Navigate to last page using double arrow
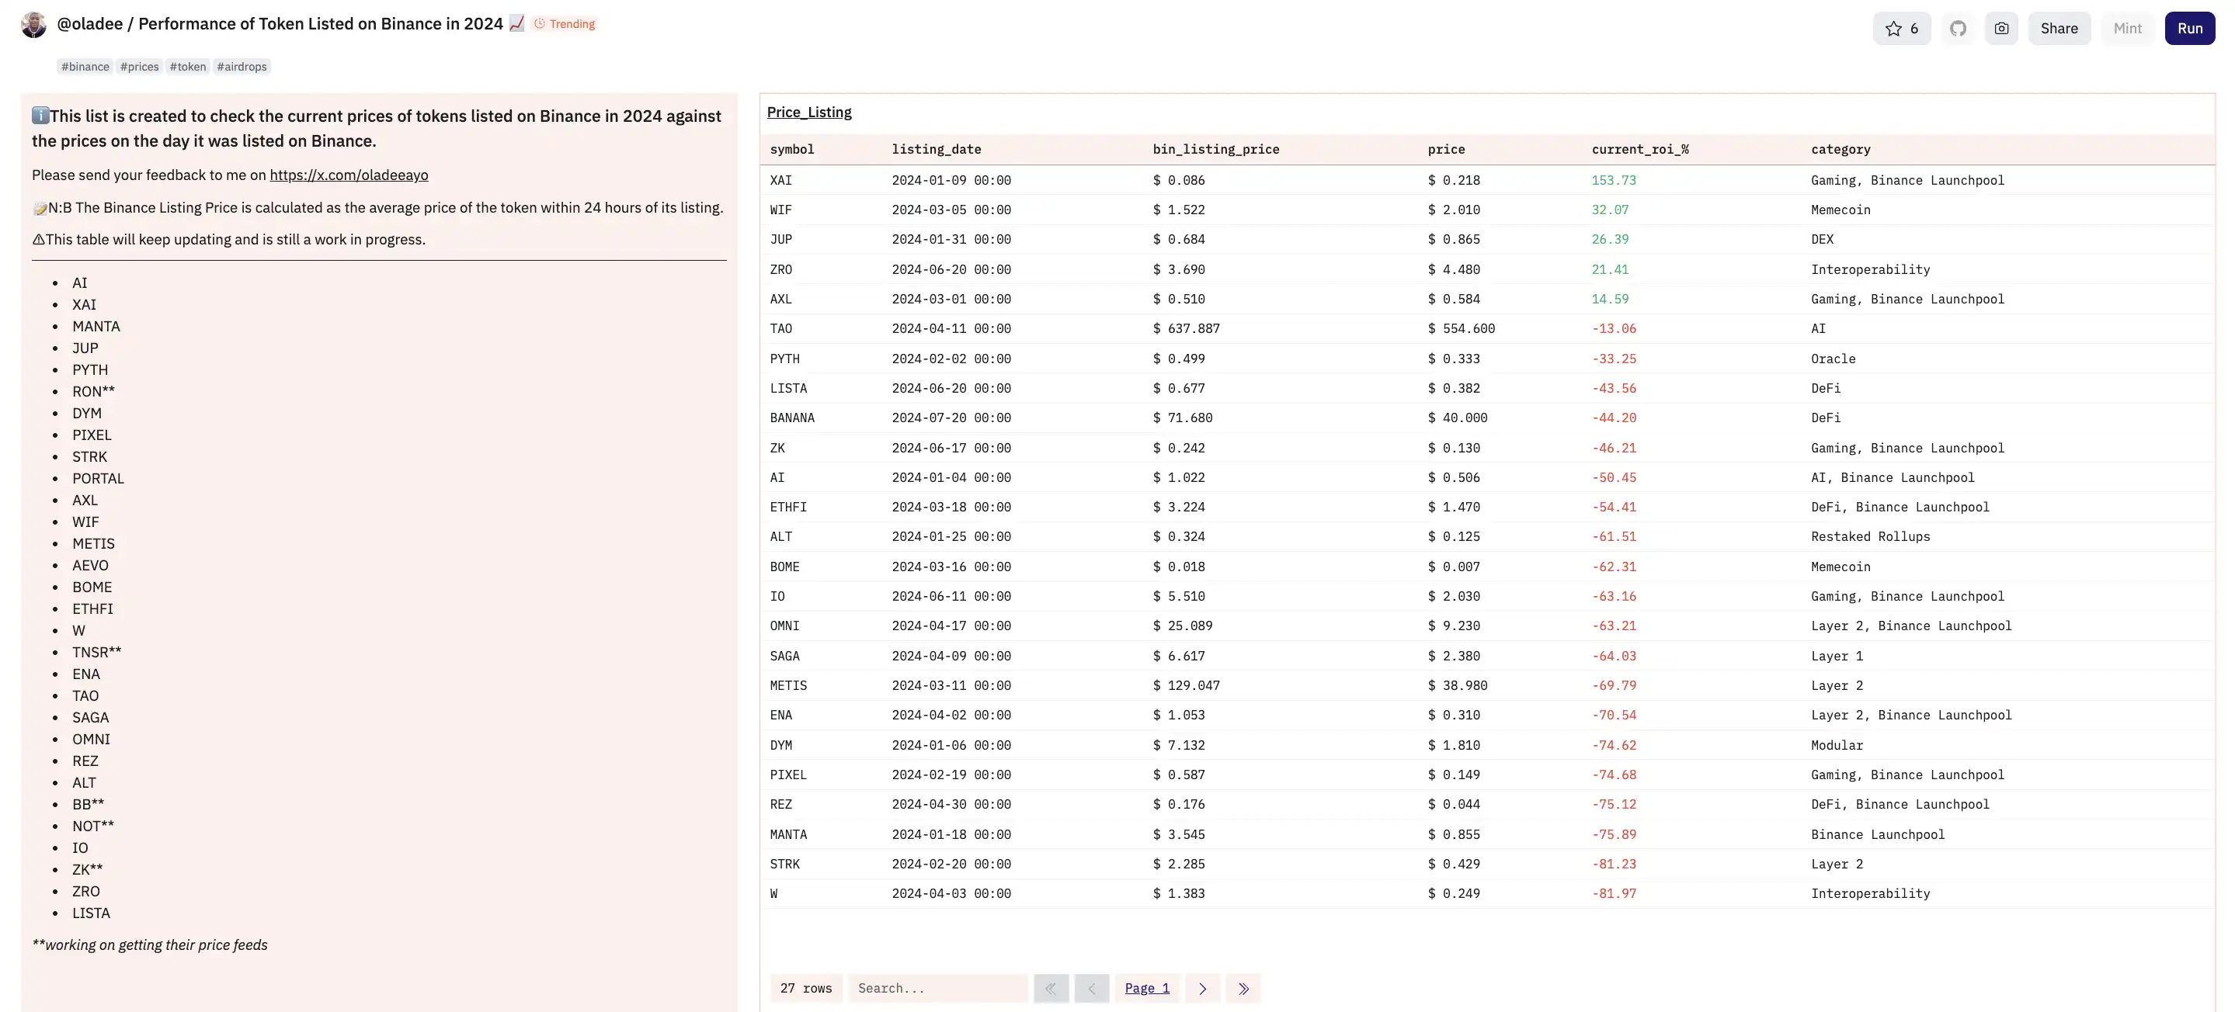This screenshot has height=1012, width=2235. [x=1242, y=988]
